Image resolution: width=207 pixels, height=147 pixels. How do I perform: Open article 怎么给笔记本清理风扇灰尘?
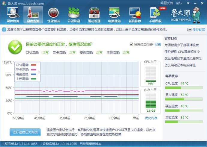(183, 58)
